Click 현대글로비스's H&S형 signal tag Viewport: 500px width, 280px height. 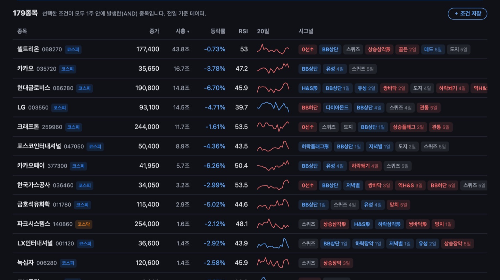pyautogui.click(x=309, y=88)
